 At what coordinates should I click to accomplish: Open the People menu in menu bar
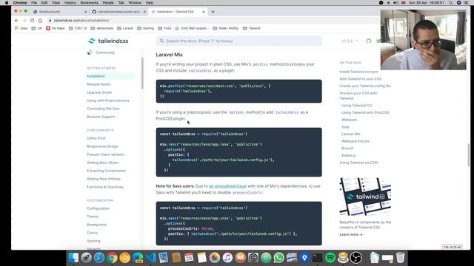108,3
